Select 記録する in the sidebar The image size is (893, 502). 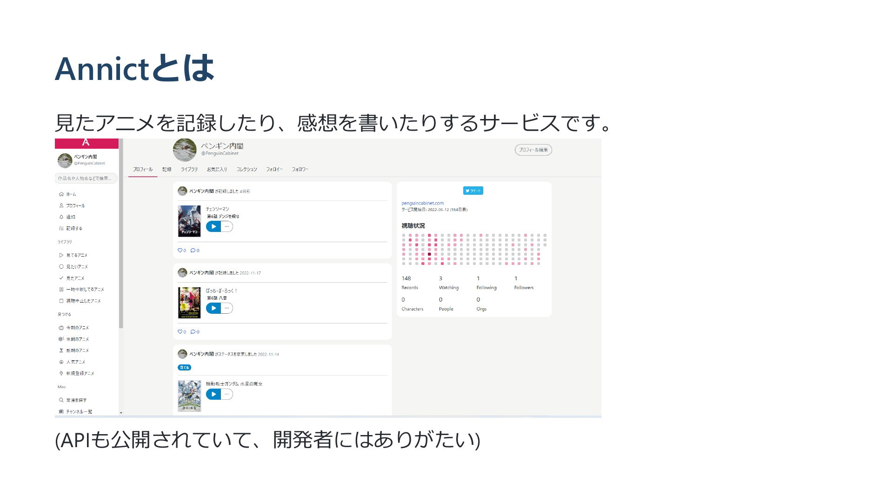point(70,228)
